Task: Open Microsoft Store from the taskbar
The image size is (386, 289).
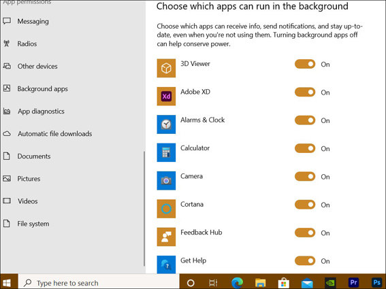Action: [284, 283]
